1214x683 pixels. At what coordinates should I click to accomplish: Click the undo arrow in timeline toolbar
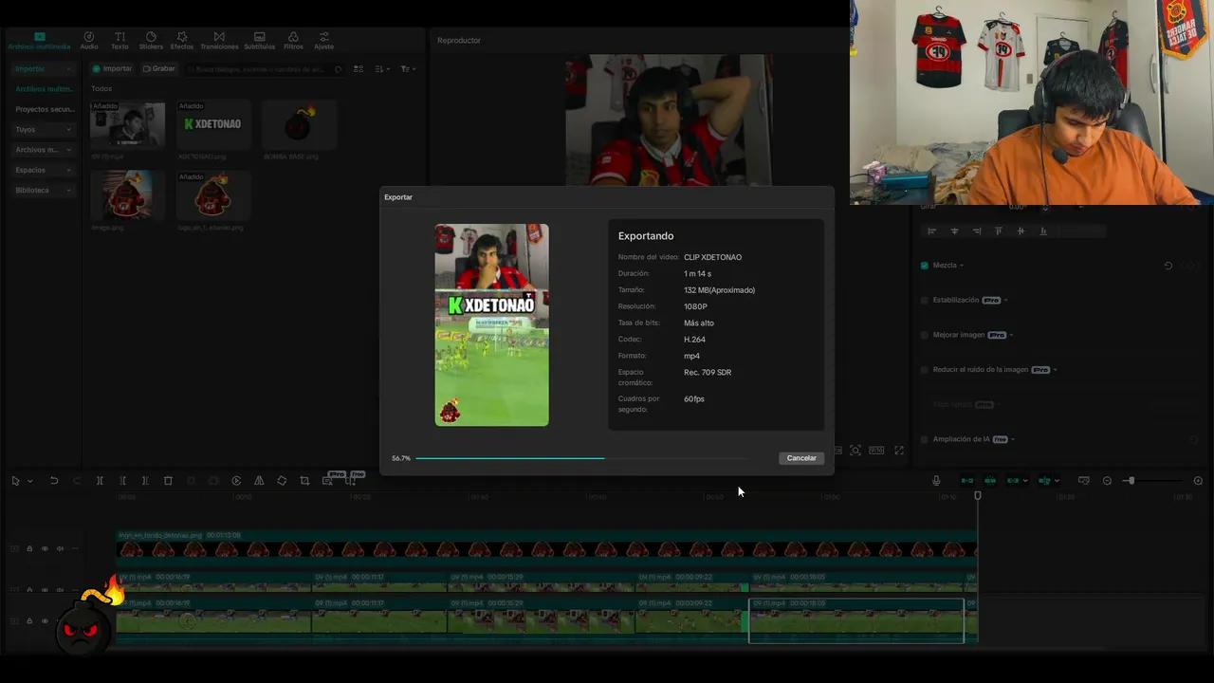(54, 481)
